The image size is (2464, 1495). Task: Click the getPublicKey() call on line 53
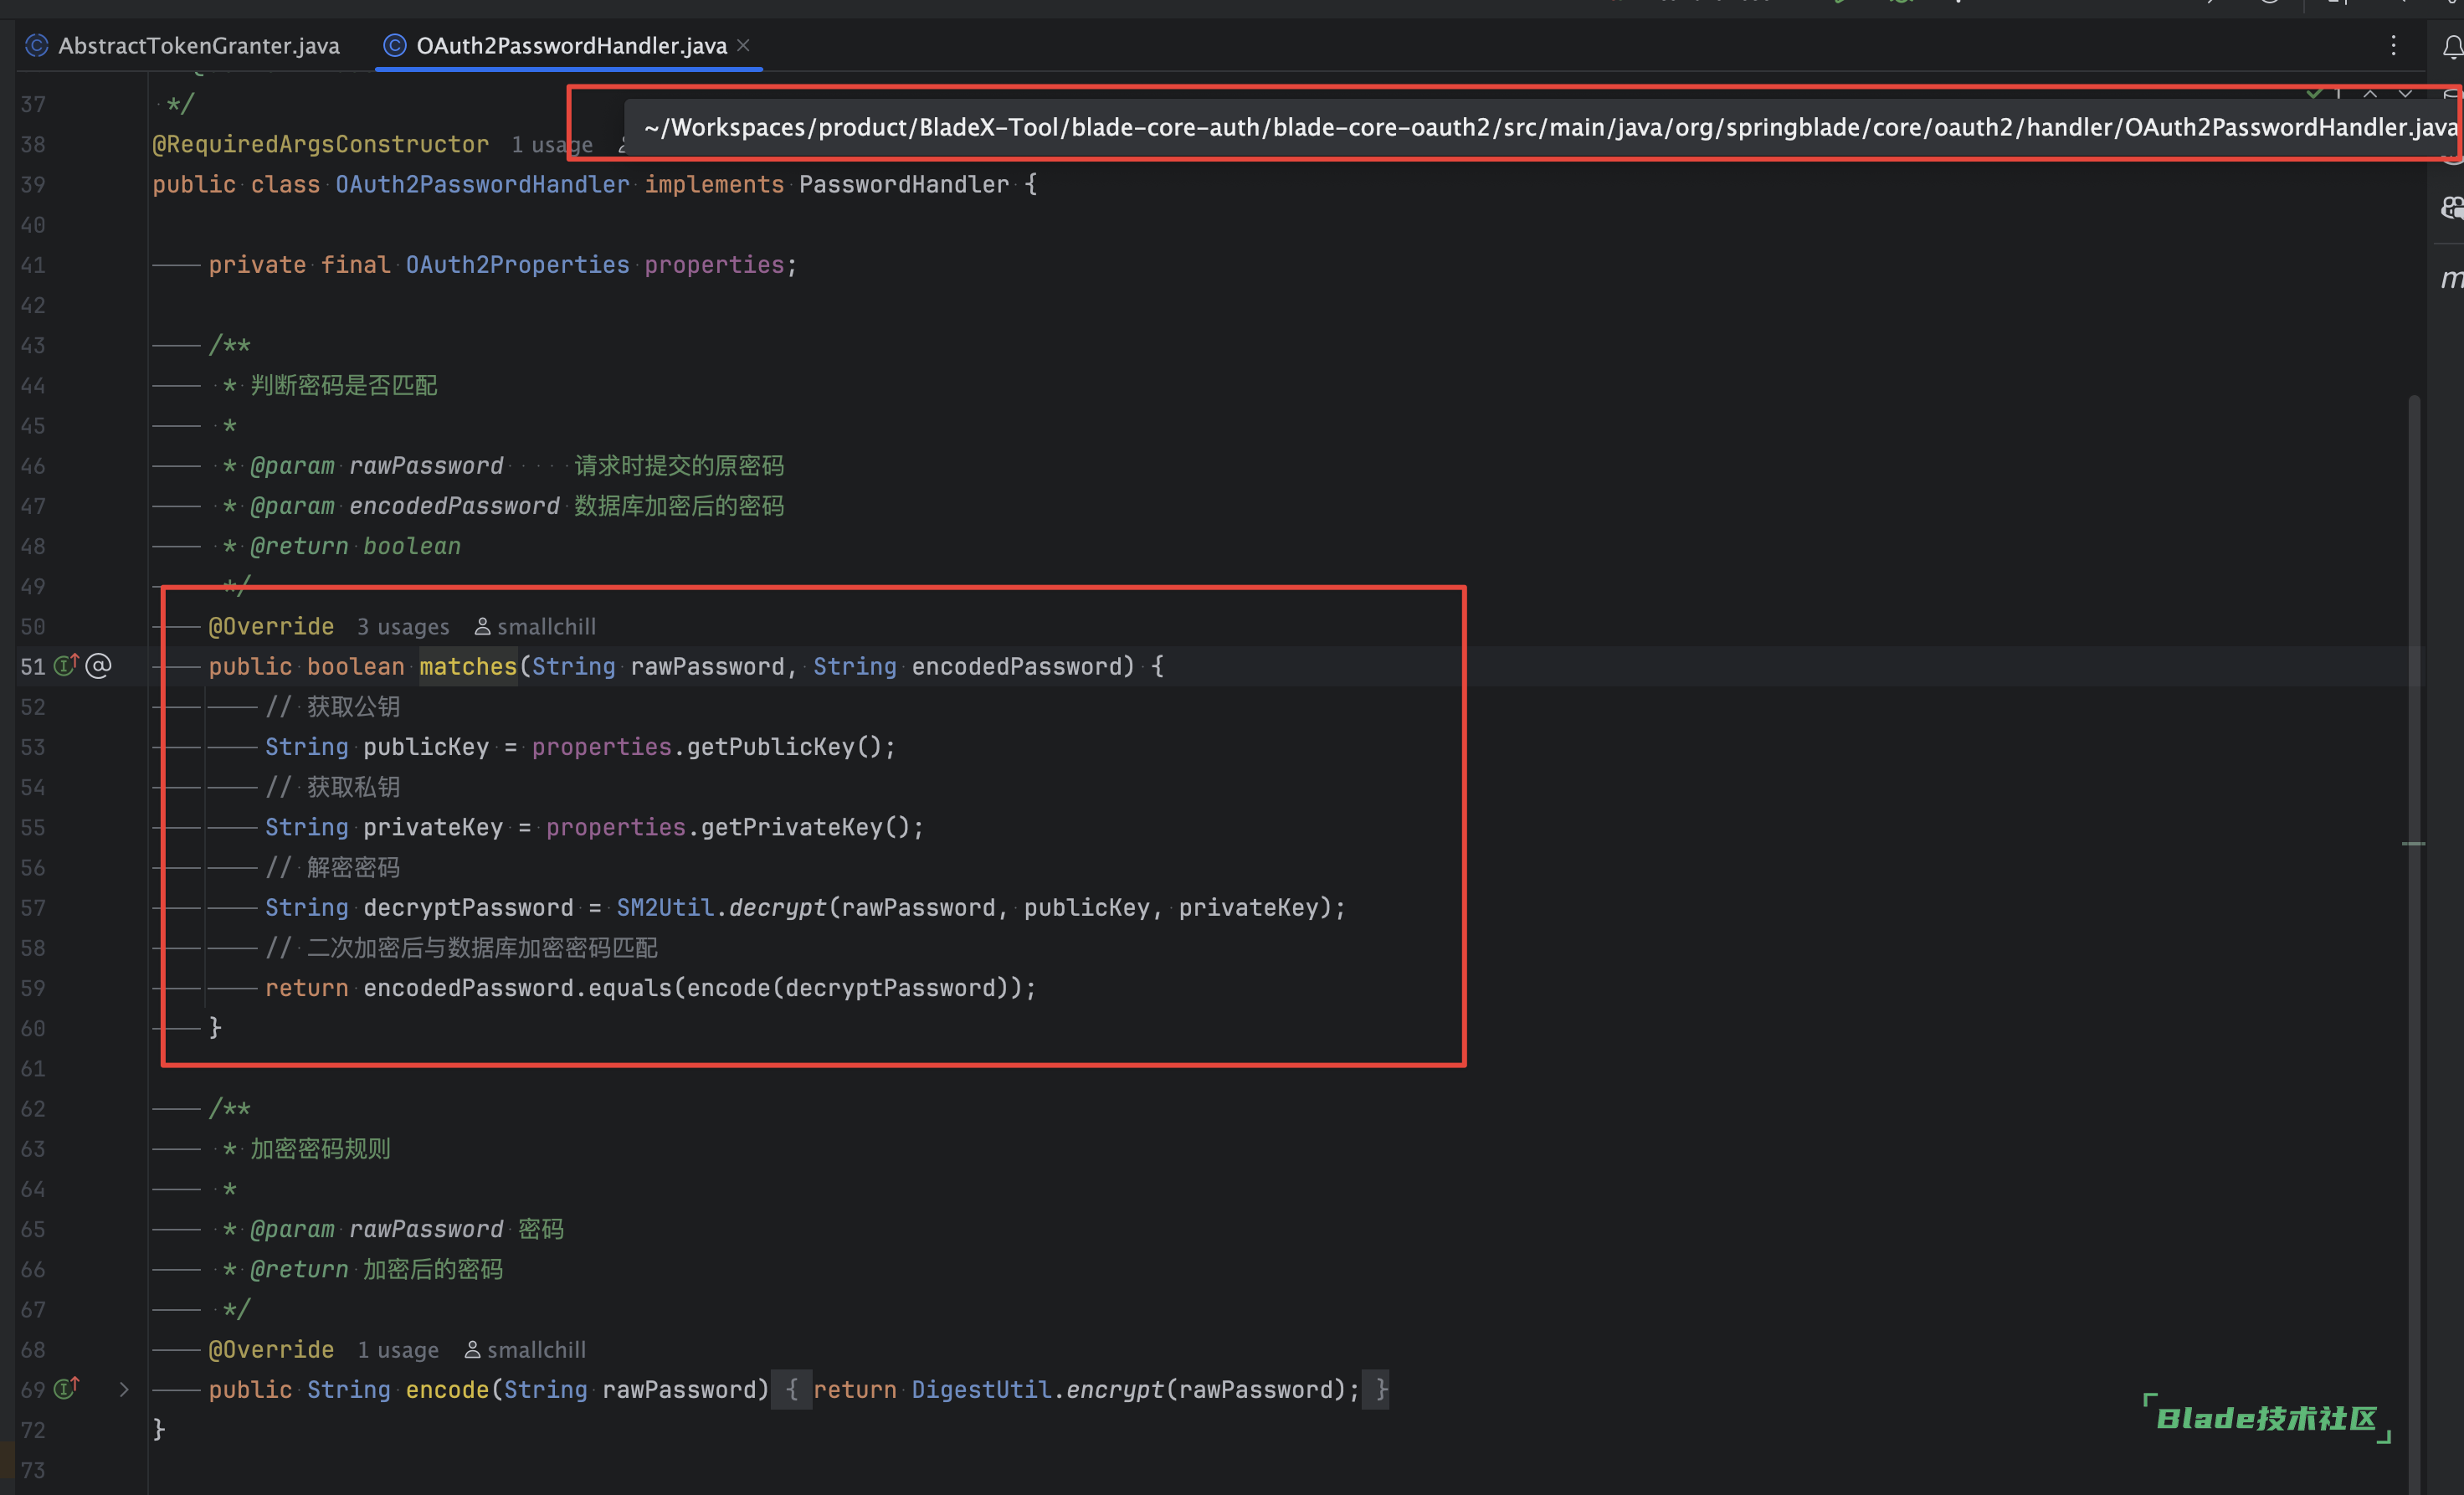coord(784,747)
